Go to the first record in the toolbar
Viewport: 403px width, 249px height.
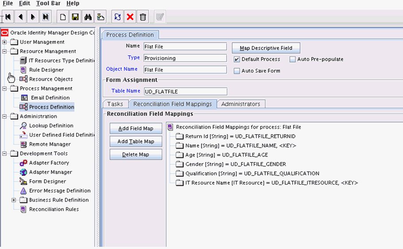(x=8, y=17)
